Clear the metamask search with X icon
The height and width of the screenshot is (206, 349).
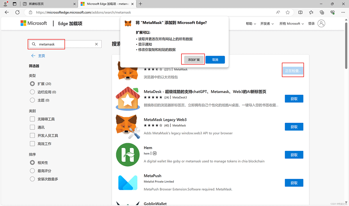(x=97, y=44)
